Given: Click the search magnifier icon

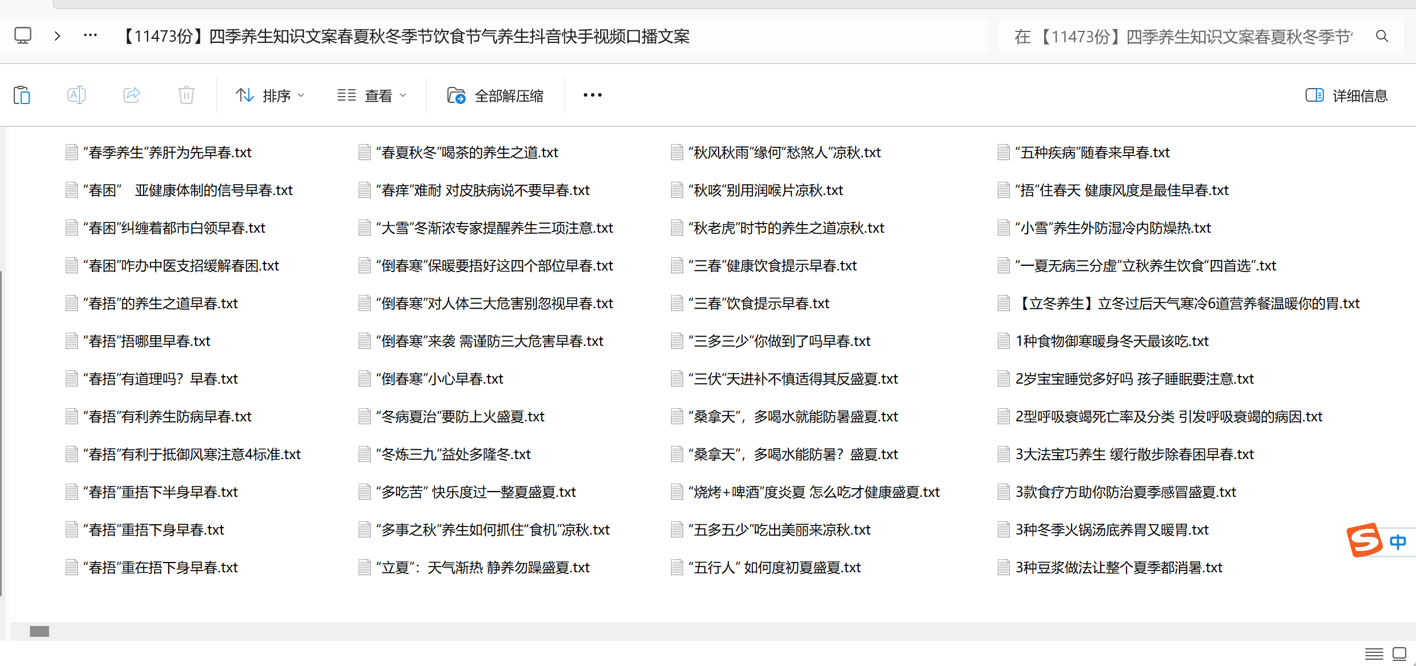Looking at the screenshot, I should coord(1382,37).
